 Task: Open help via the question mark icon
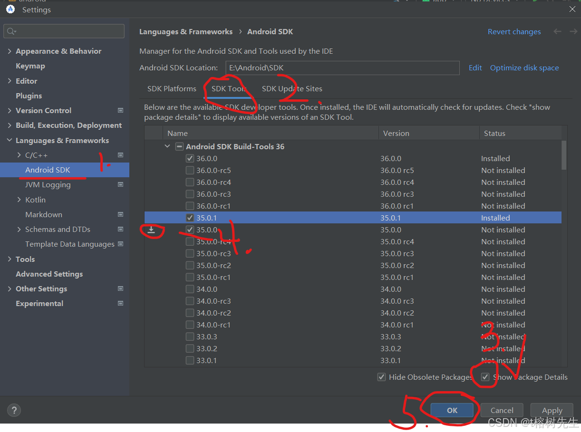tap(14, 410)
